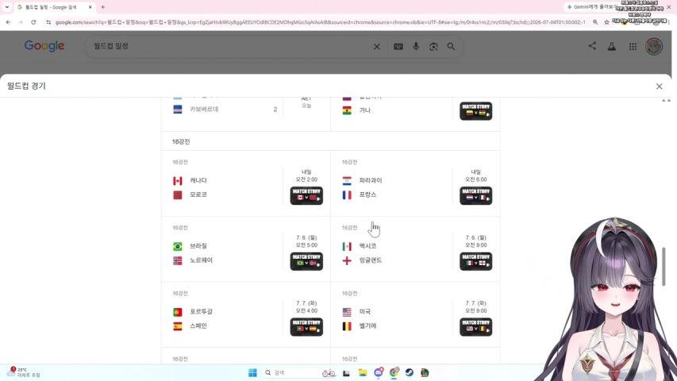Open the Google account avatar menu

(654, 46)
